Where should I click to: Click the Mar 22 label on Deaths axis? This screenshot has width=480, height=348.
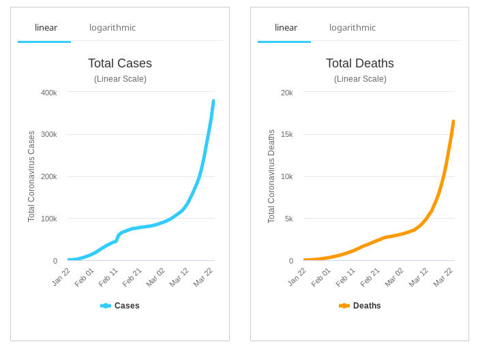pos(443,276)
